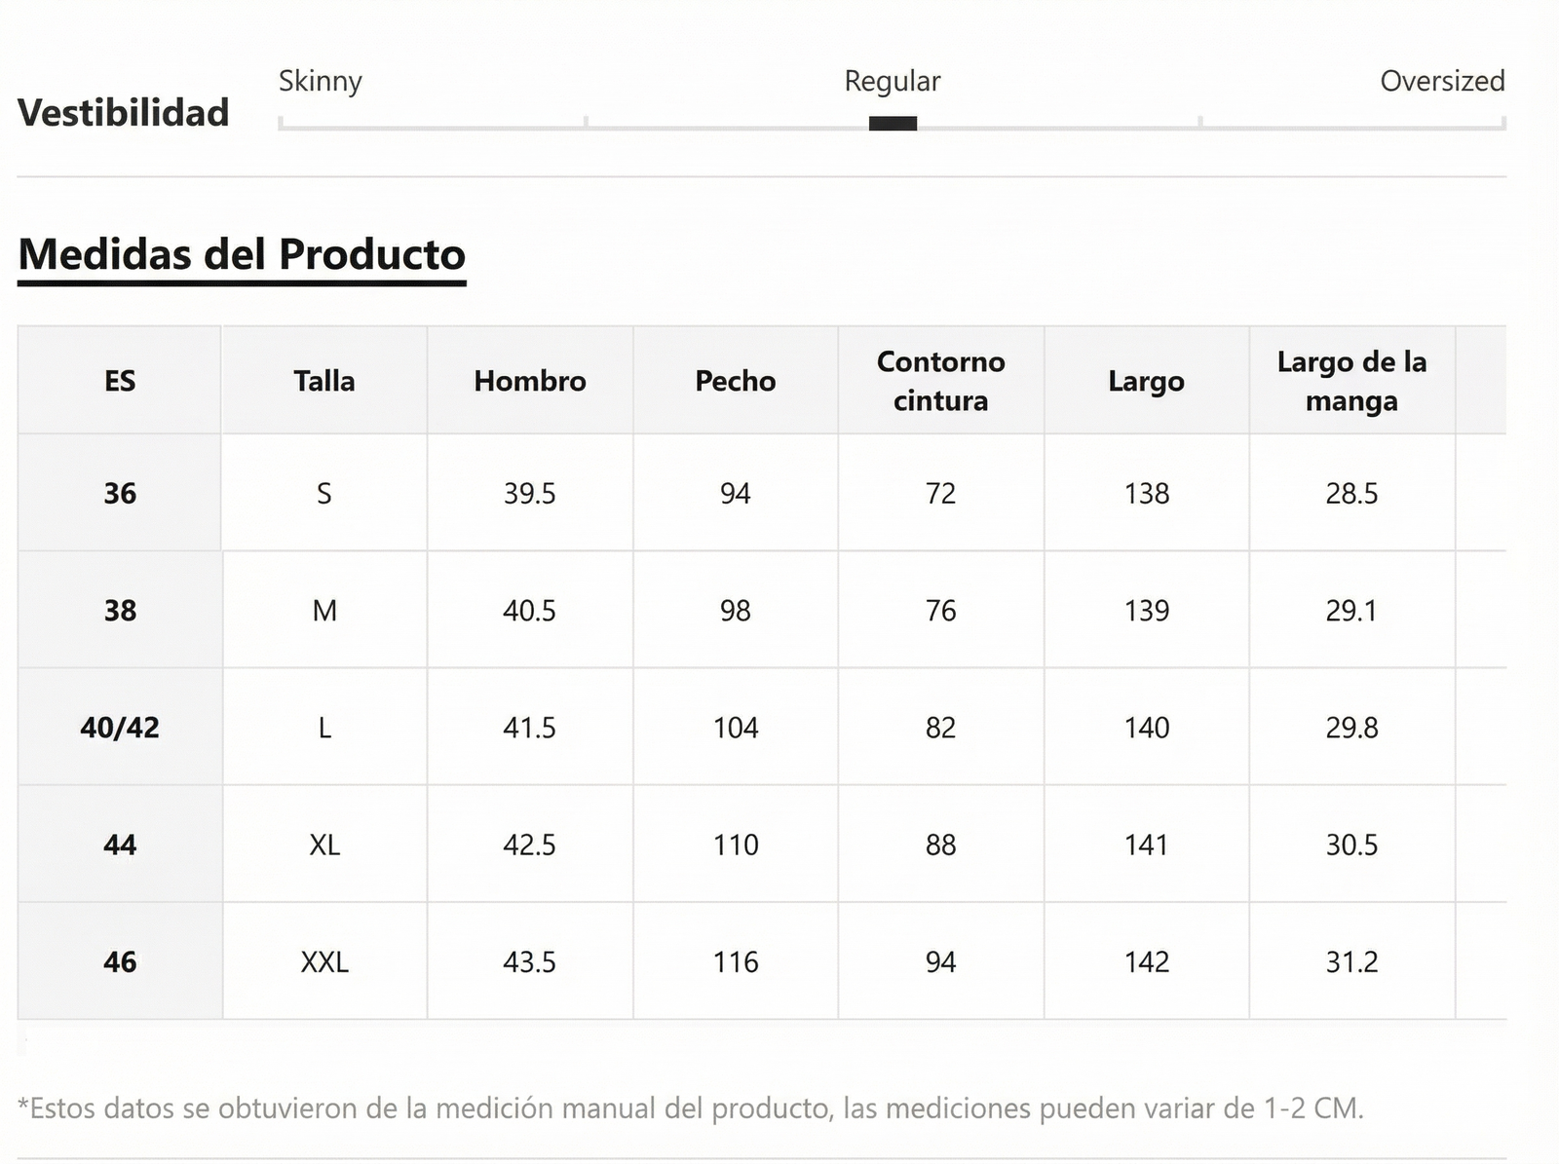Viewport: 1559px width, 1164px height.
Task: Click the Contorno cintura column header
Action: pos(940,381)
